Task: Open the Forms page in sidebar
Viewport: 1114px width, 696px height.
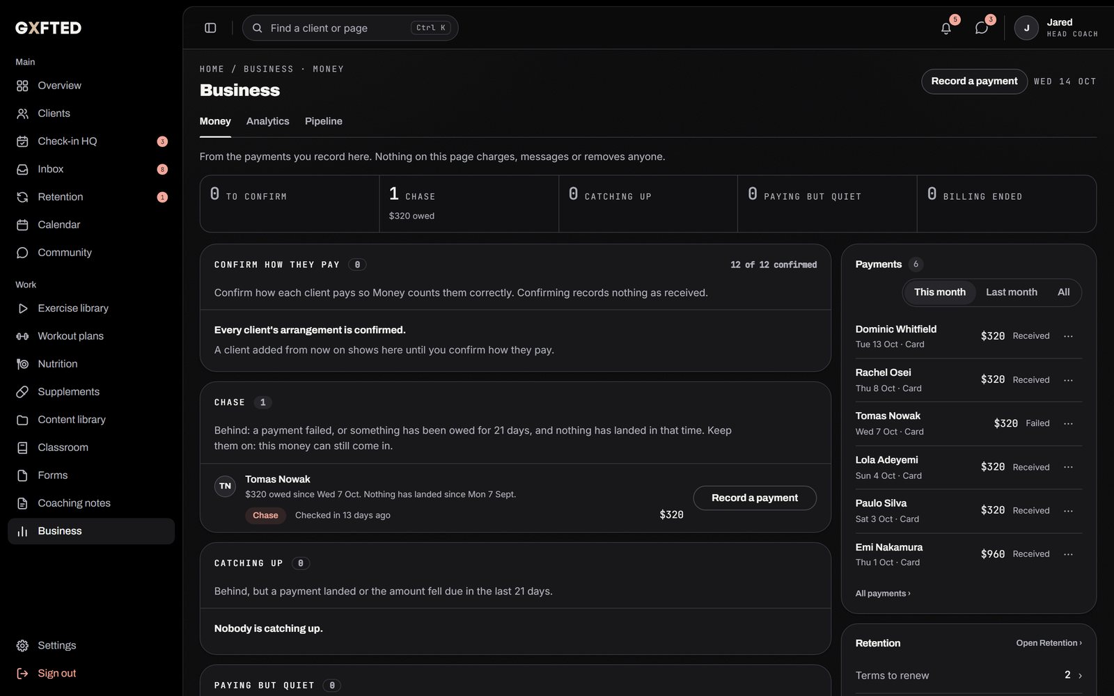Action: (91, 475)
